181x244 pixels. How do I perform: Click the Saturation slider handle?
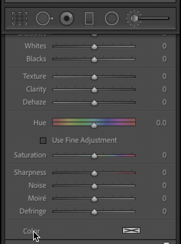(x=94, y=156)
